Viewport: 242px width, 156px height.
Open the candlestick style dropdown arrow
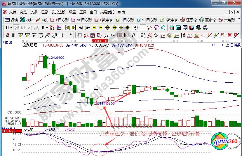47,28
